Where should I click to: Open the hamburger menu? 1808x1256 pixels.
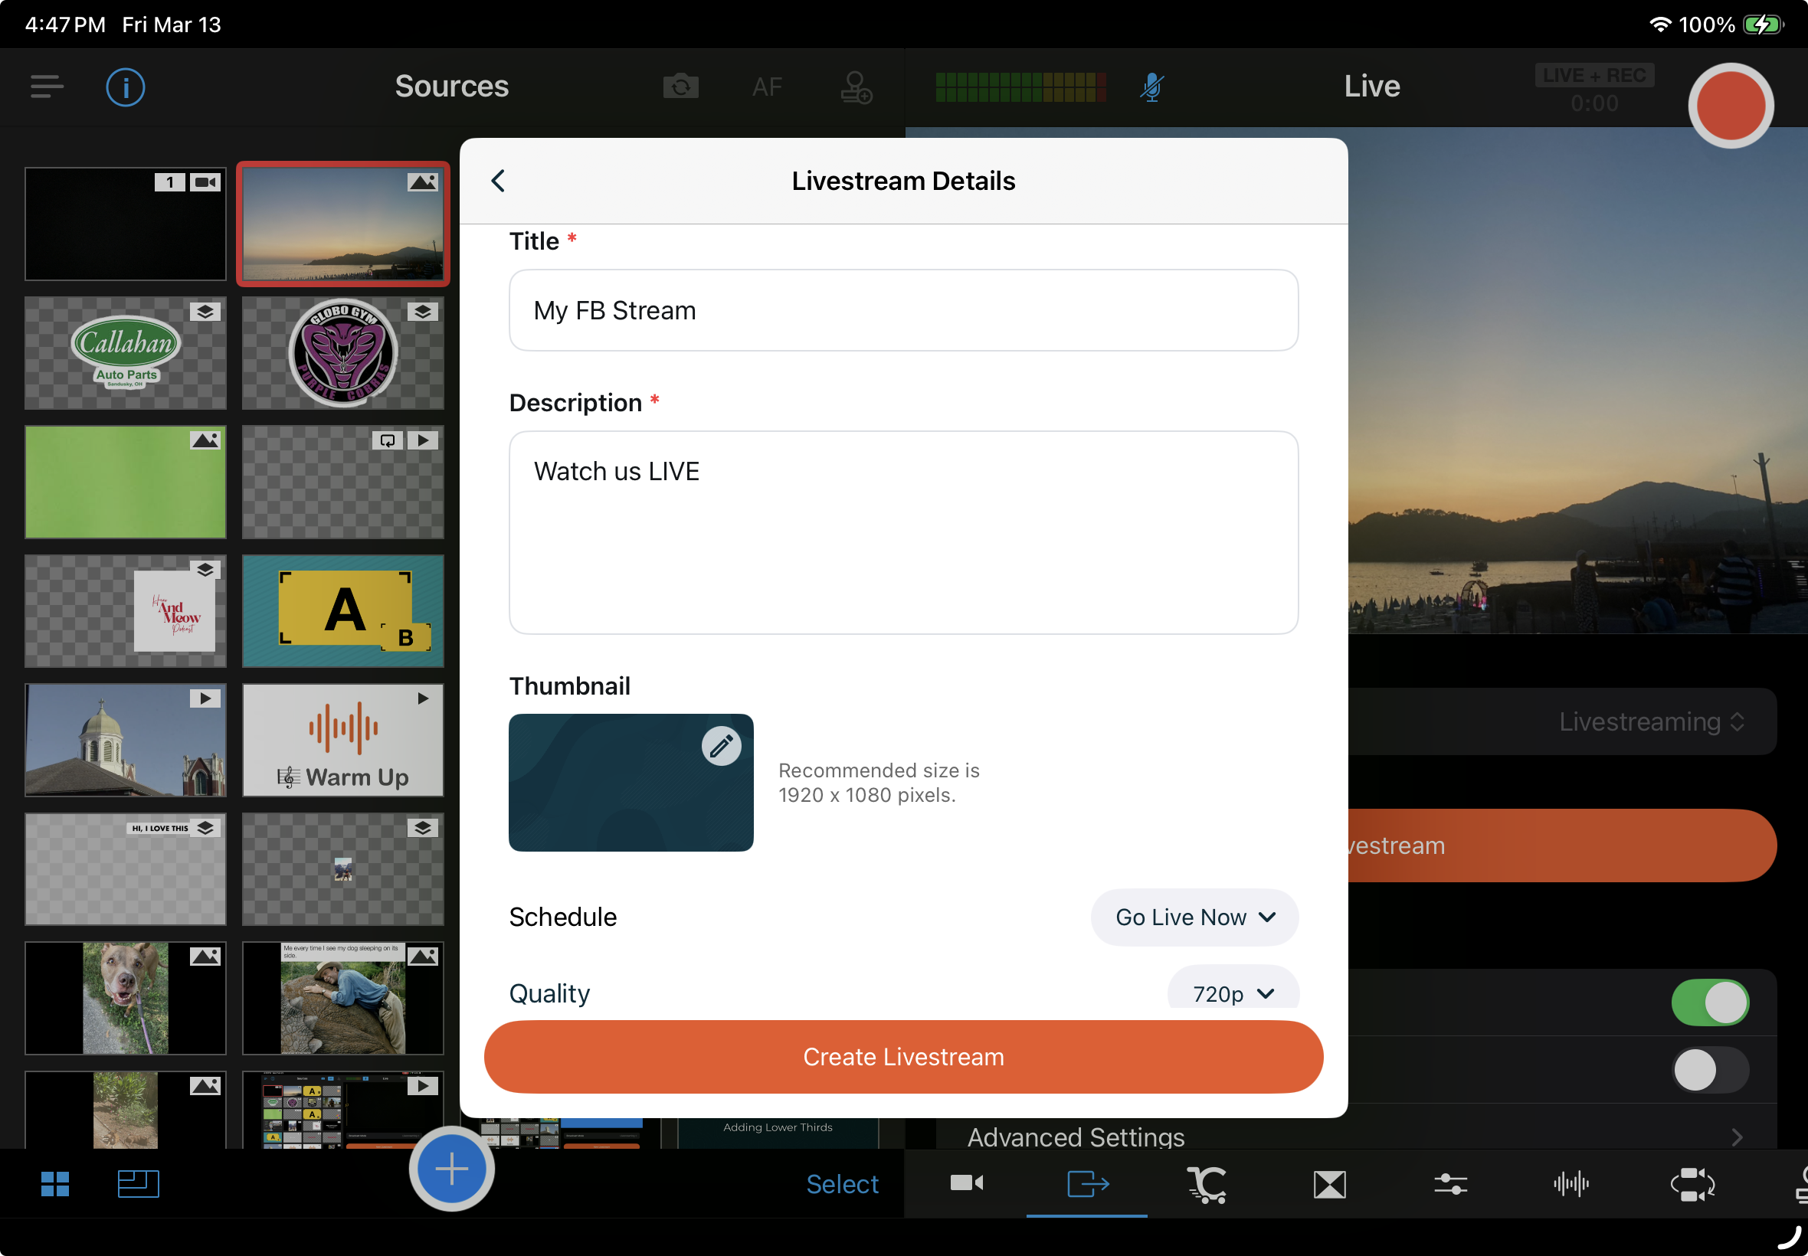47,87
